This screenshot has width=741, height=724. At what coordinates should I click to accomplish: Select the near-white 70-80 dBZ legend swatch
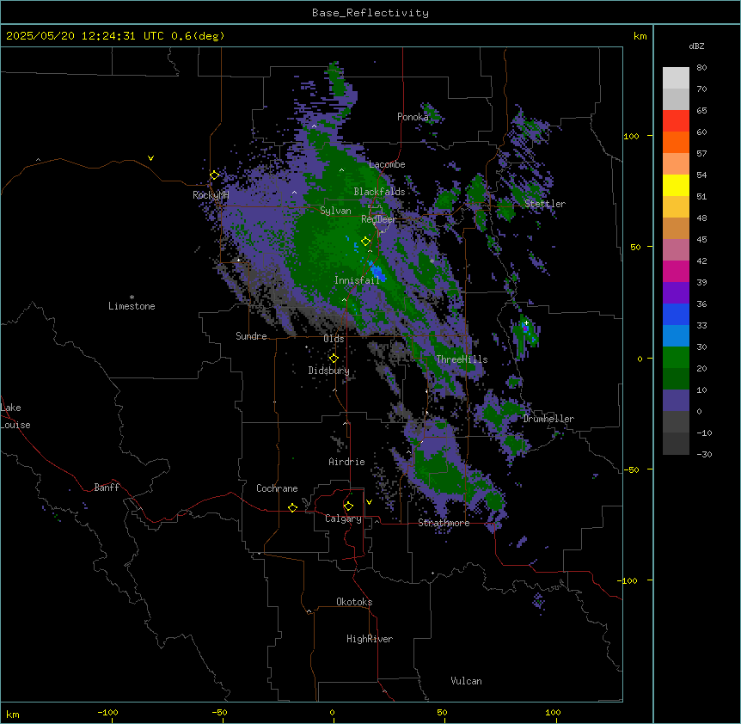coord(676,78)
